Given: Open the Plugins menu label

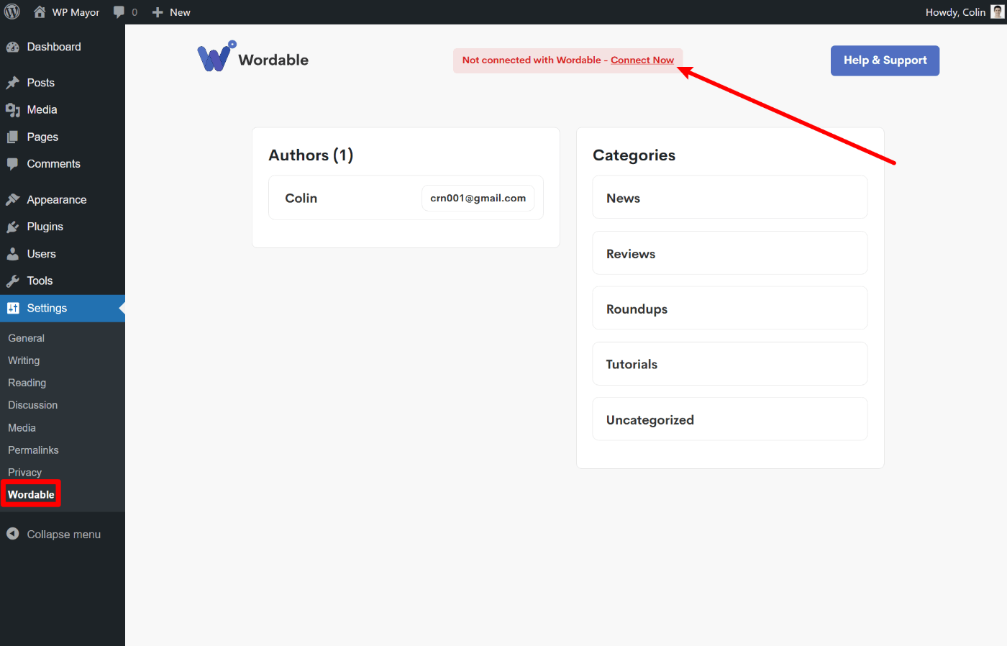Looking at the screenshot, I should [45, 227].
